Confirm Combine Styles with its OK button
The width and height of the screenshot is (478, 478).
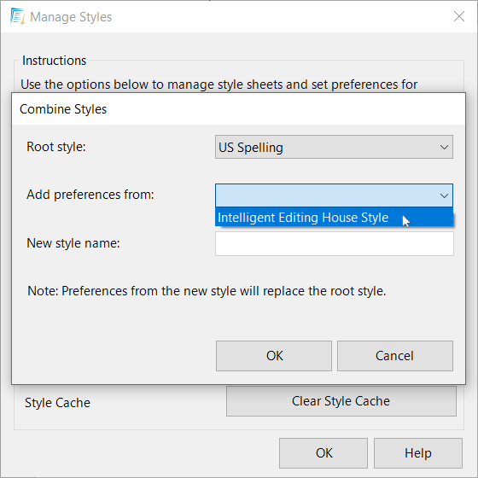point(274,356)
